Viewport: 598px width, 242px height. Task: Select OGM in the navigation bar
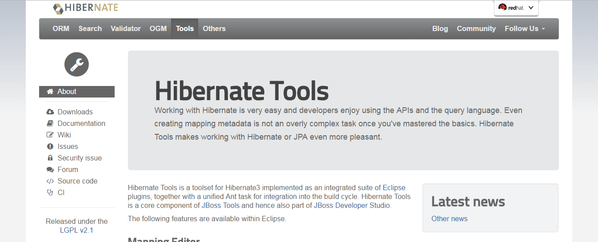click(158, 28)
